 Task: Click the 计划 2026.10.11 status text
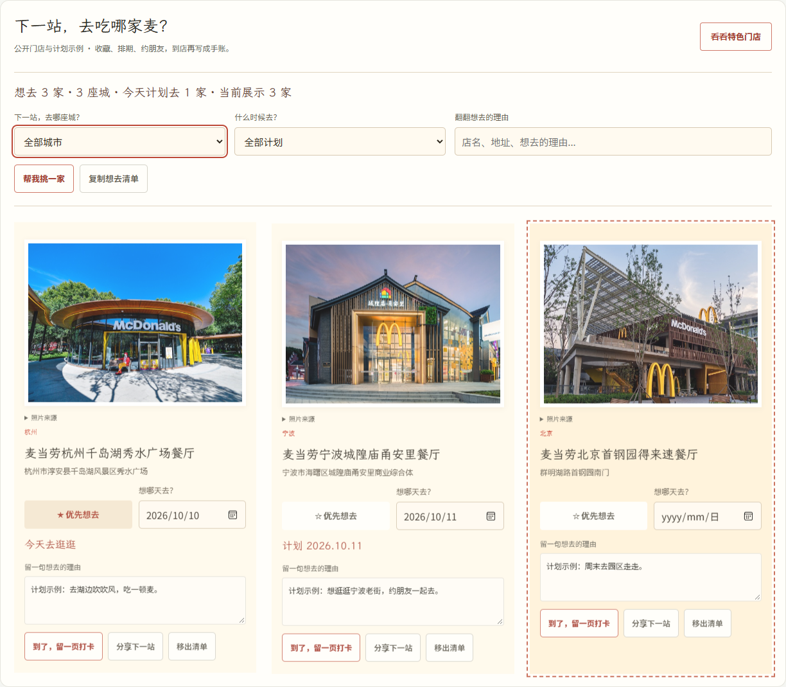tap(322, 546)
